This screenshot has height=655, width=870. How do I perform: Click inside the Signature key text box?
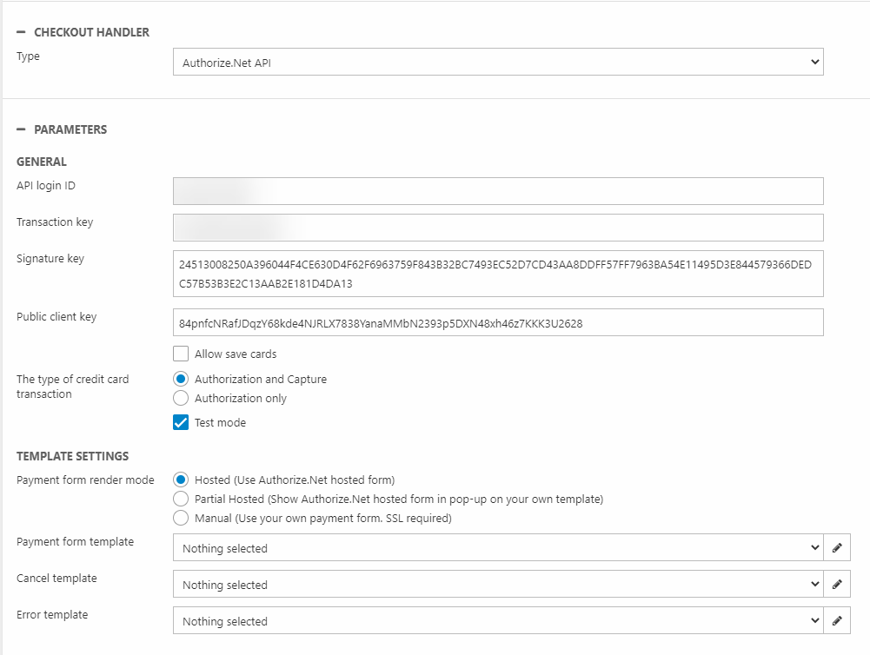click(x=497, y=274)
